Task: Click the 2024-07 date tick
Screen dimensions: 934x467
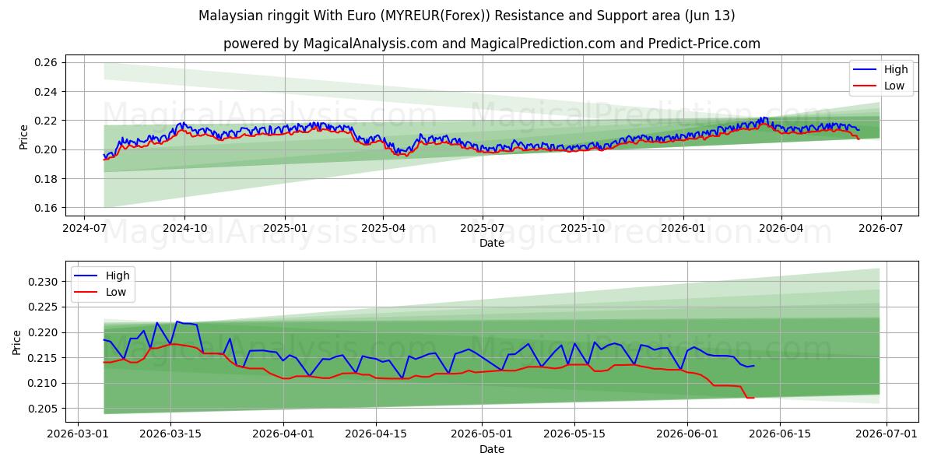Action: (x=84, y=229)
